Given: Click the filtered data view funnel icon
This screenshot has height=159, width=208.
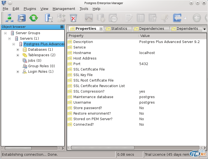Looking at the screenshot, I should click(153, 18).
